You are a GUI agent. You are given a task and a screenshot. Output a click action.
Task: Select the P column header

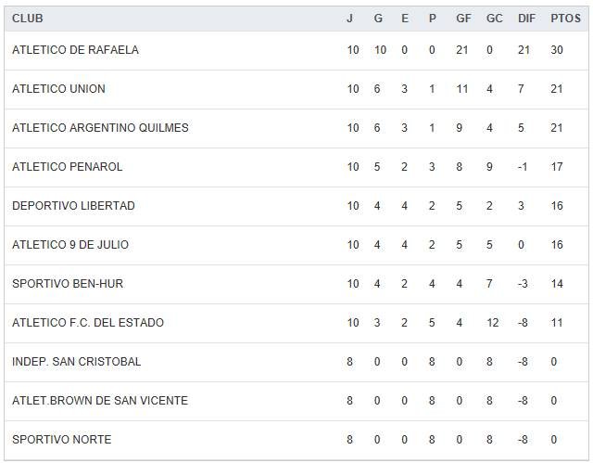(x=432, y=19)
